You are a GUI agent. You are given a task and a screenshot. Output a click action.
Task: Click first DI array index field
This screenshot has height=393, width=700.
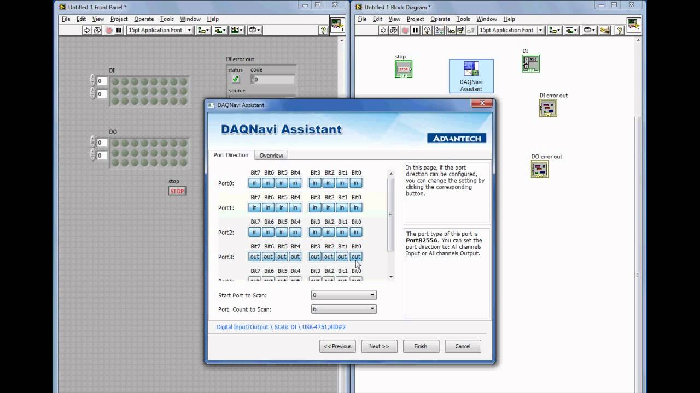[x=102, y=81]
